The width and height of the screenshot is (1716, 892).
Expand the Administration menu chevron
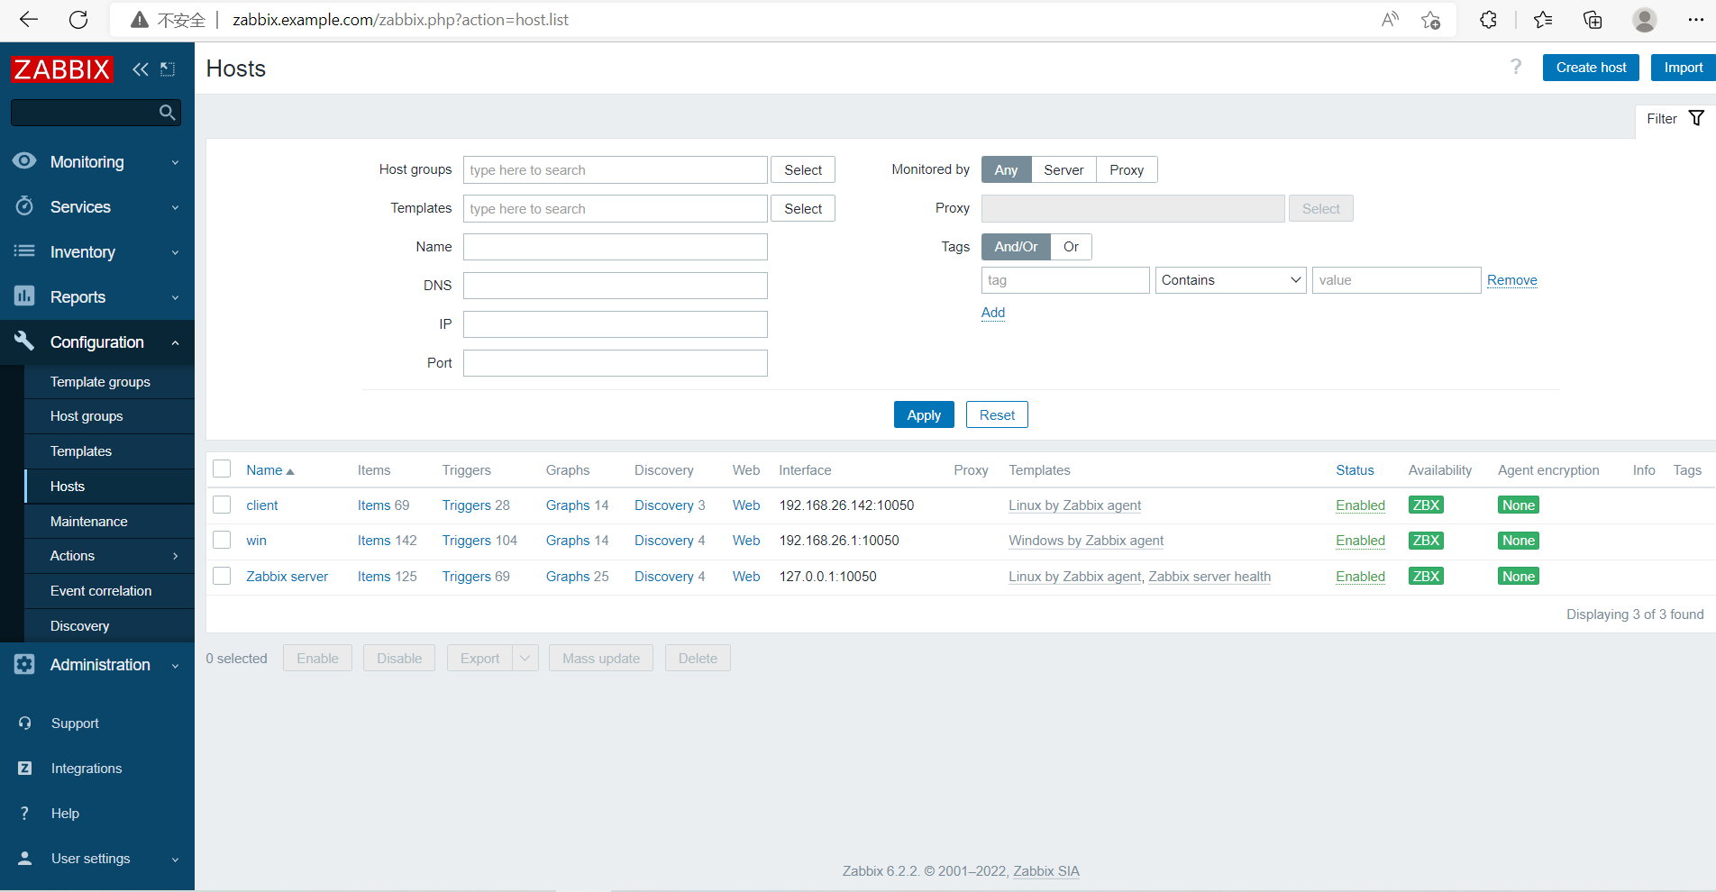[x=175, y=665]
